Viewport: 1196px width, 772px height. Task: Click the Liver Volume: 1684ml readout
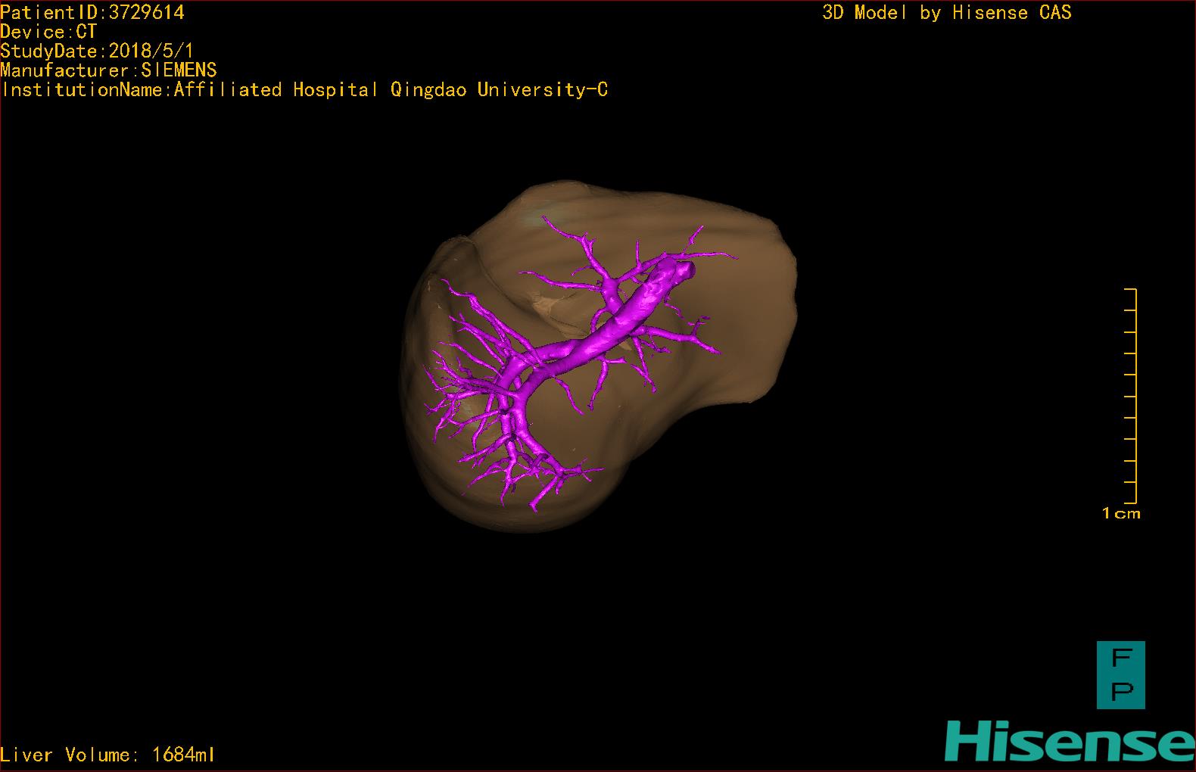pyautogui.click(x=107, y=755)
